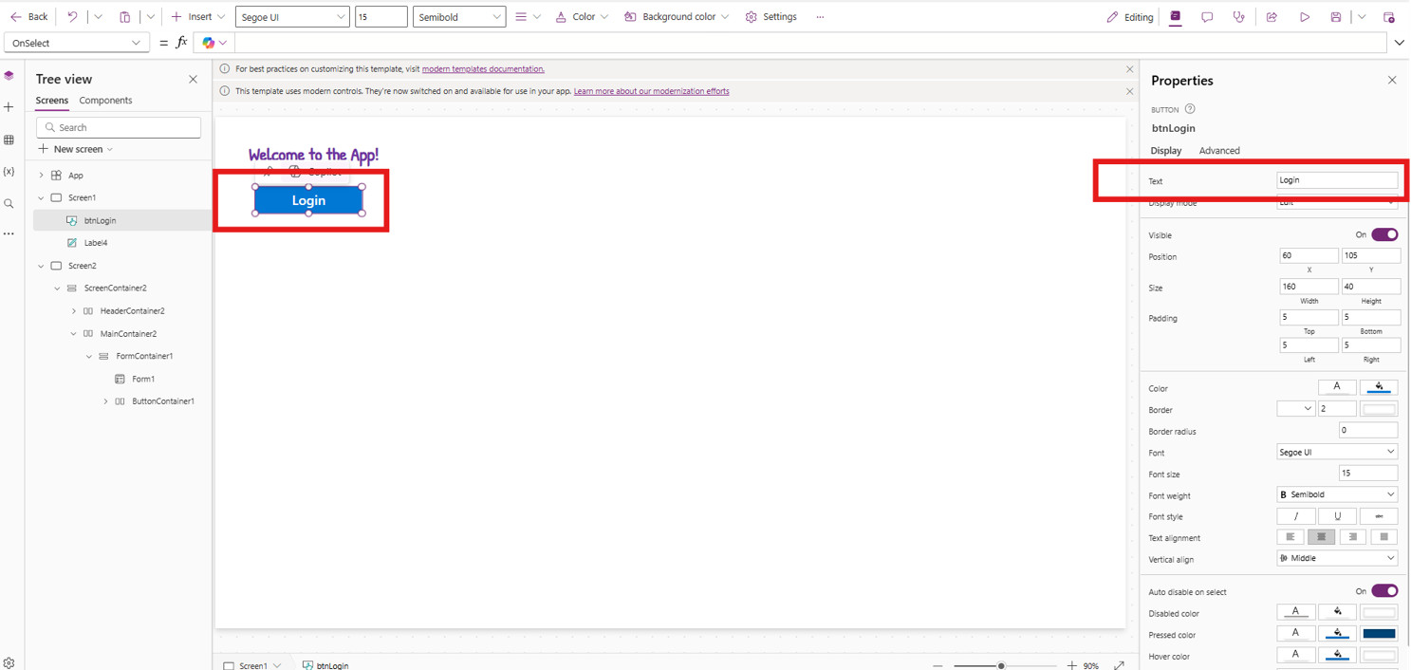This screenshot has height=670, width=1411.
Task: Open the Variables pane icon in sidebar
Action: [9, 172]
